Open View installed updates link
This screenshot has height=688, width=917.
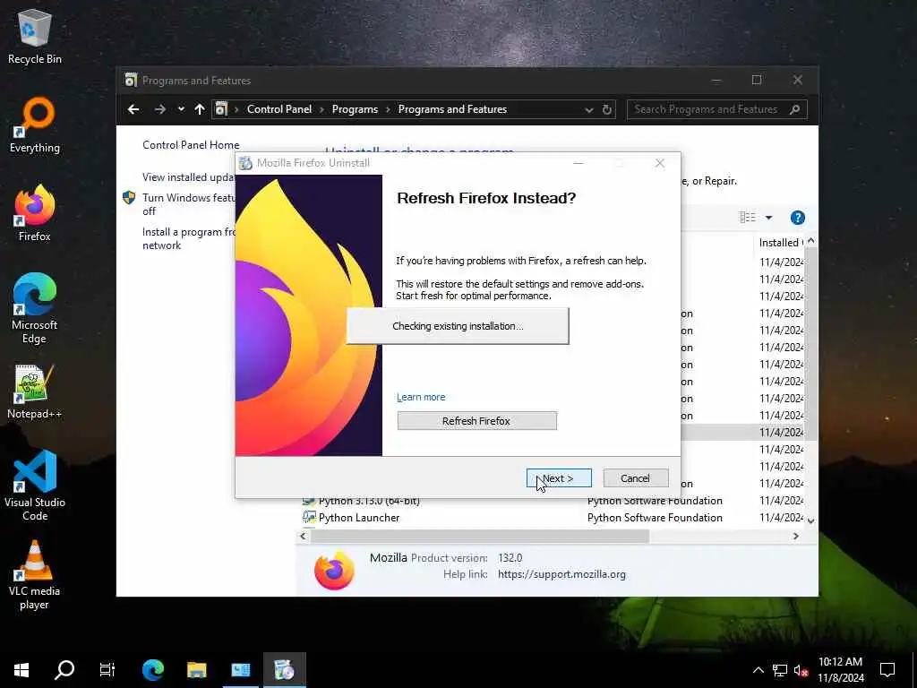[189, 177]
